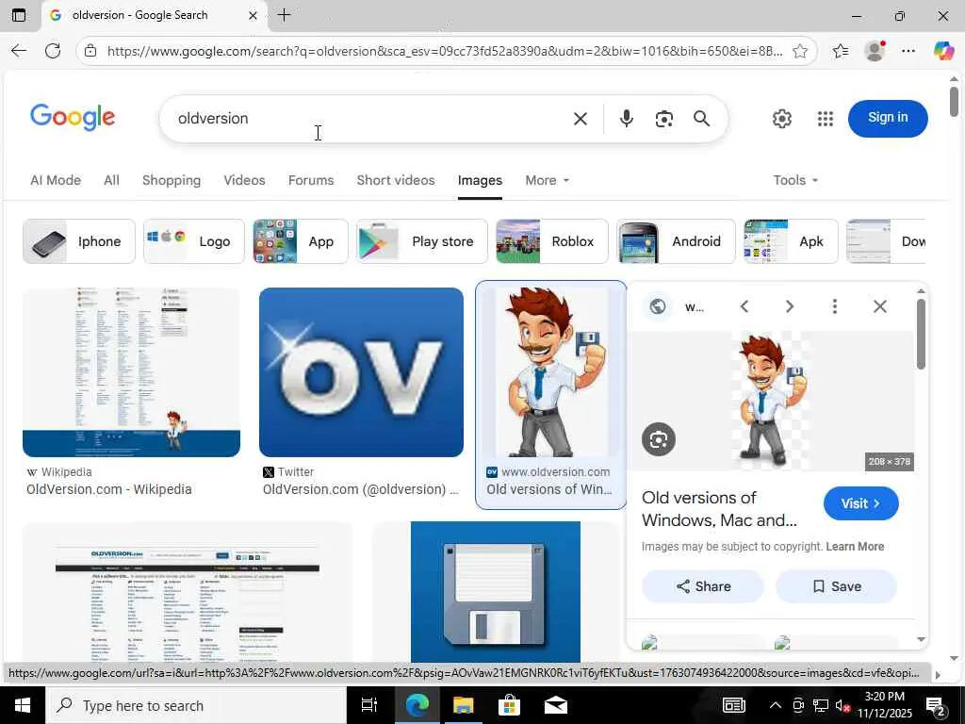Show previous image in preview panel
The width and height of the screenshot is (965, 724).
tap(744, 306)
